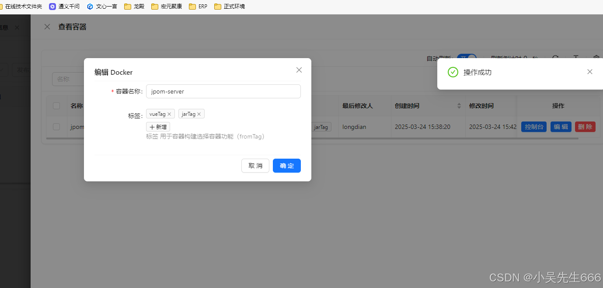
Task: Remove the jarTag label in the dialog
Action: (x=199, y=114)
